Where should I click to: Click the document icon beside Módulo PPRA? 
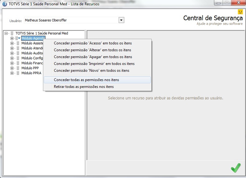[18, 73]
